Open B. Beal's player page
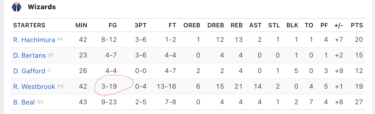The width and height of the screenshot is (375, 114). pyautogui.click(x=24, y=102)
